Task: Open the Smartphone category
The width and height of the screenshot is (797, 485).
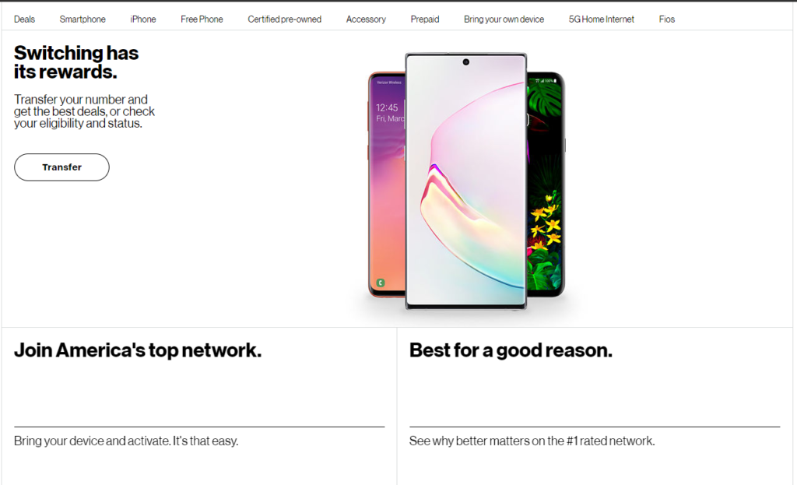Action: click(x=83, y=19)
